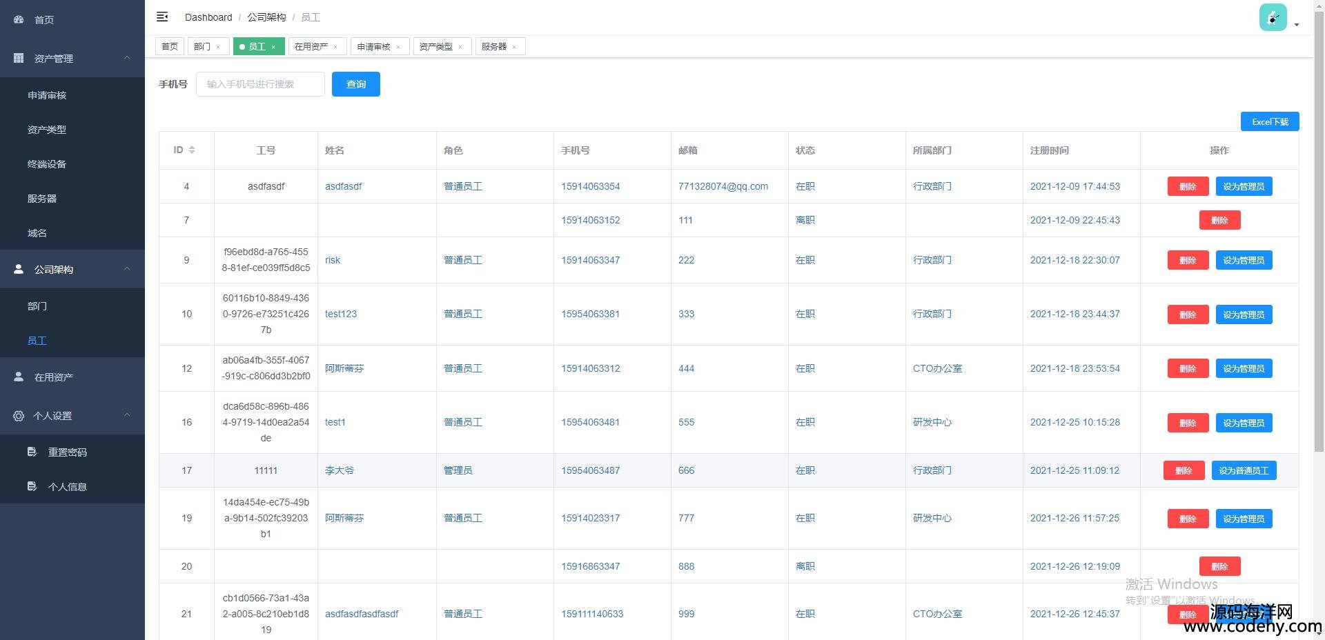Click the 查询 search button
1325x640 pixels.
pyautogui.click(x=355, y=84)
